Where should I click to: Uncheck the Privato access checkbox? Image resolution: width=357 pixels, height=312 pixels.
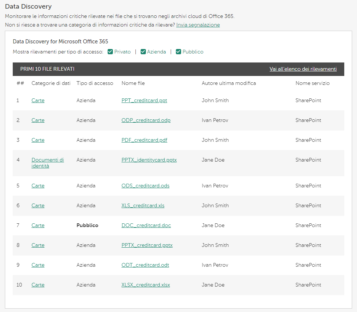pyautogui.click(x=110, y=52)
